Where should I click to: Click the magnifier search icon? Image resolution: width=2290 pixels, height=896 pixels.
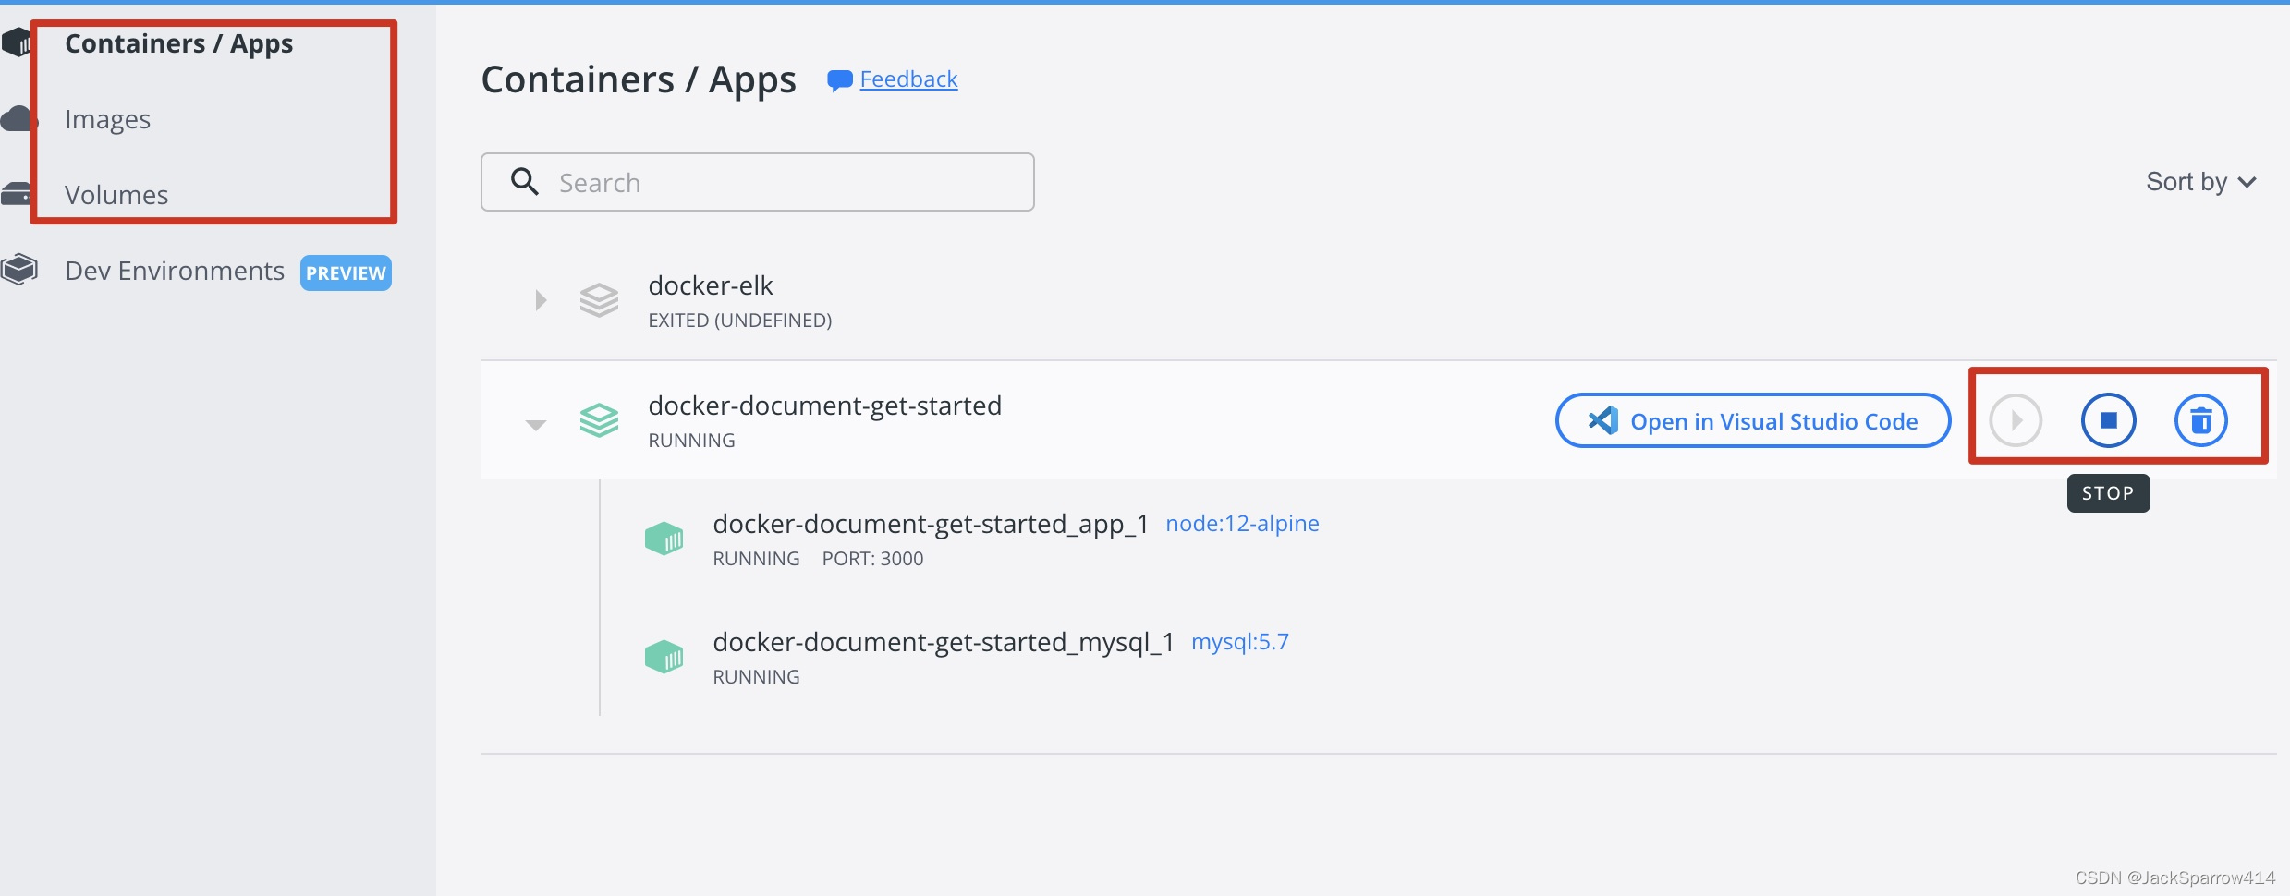[524, 181]
